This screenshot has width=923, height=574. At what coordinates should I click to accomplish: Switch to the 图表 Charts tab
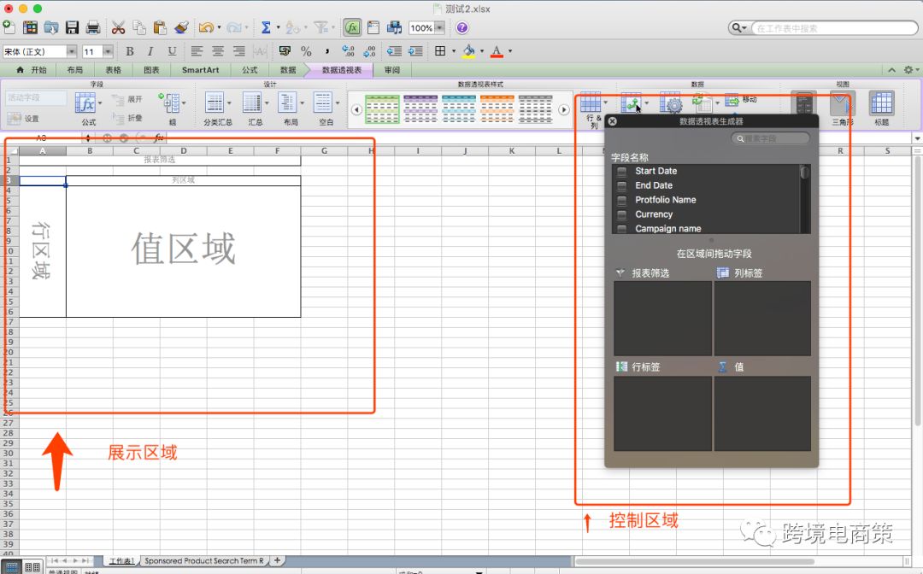pyautogui.click(x=152, y=70)
